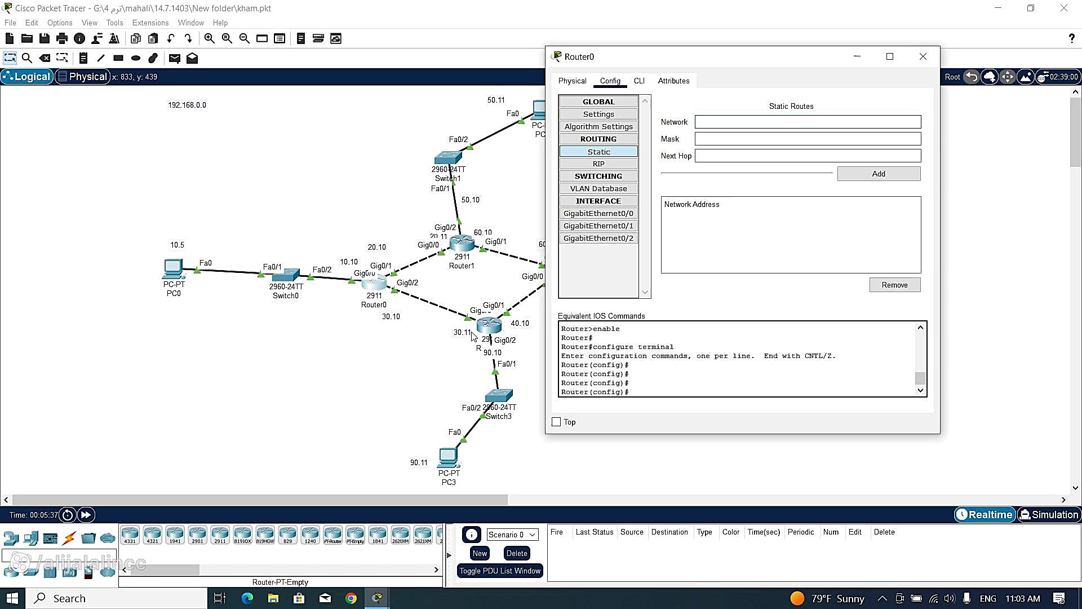Viewport: 1082px width, 609px height.
Task: Click the Next Hop input field
Action: 807,156
